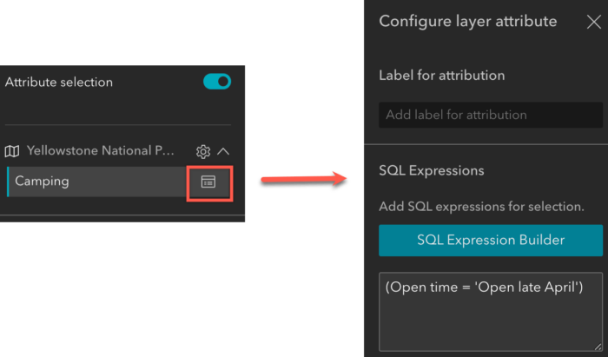Click the Configure layer attribute heading

coord(468,22)
